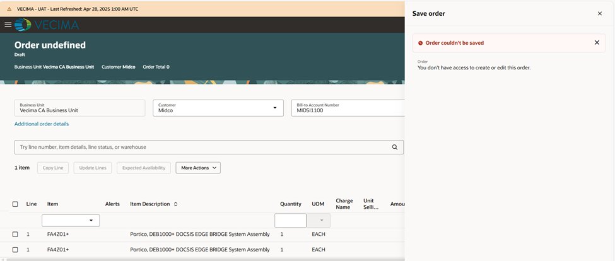Open the UOM dropdown in new line
615x261 pixels.
(x=322, y=221)
